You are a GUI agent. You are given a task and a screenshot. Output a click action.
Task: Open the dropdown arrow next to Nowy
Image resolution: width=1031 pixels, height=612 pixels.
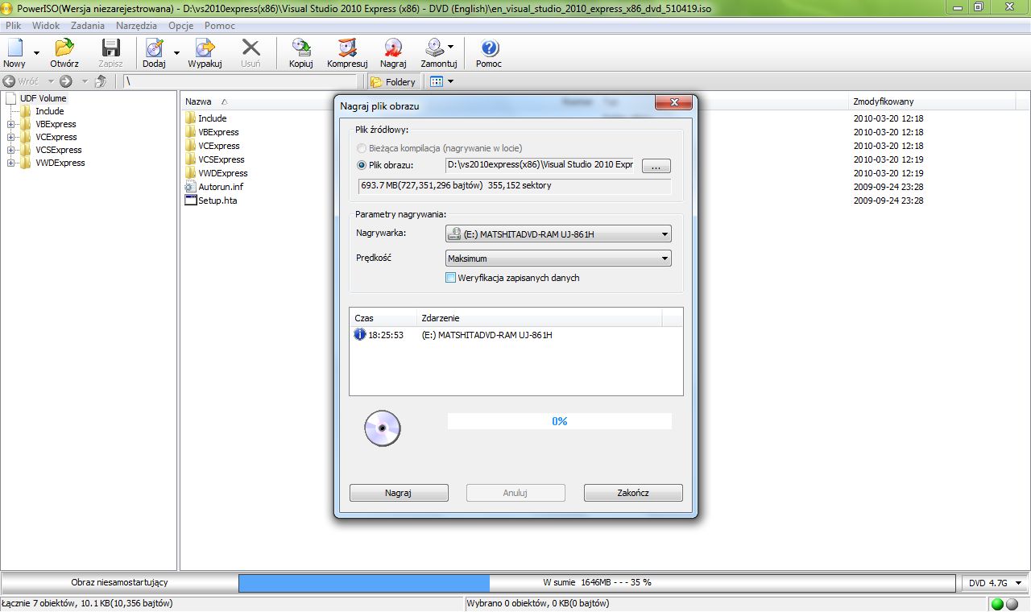[37, 53]
